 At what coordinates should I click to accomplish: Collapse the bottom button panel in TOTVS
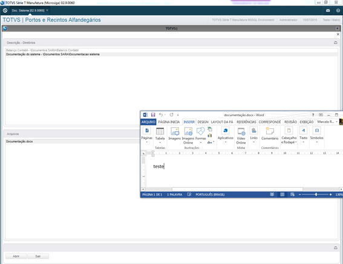tap(336, 248)
